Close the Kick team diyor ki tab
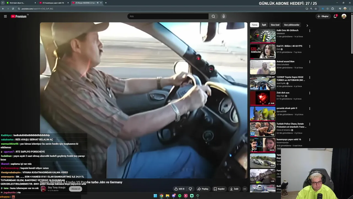The height and width of the screenshot is (199, 353). [35, 3]
